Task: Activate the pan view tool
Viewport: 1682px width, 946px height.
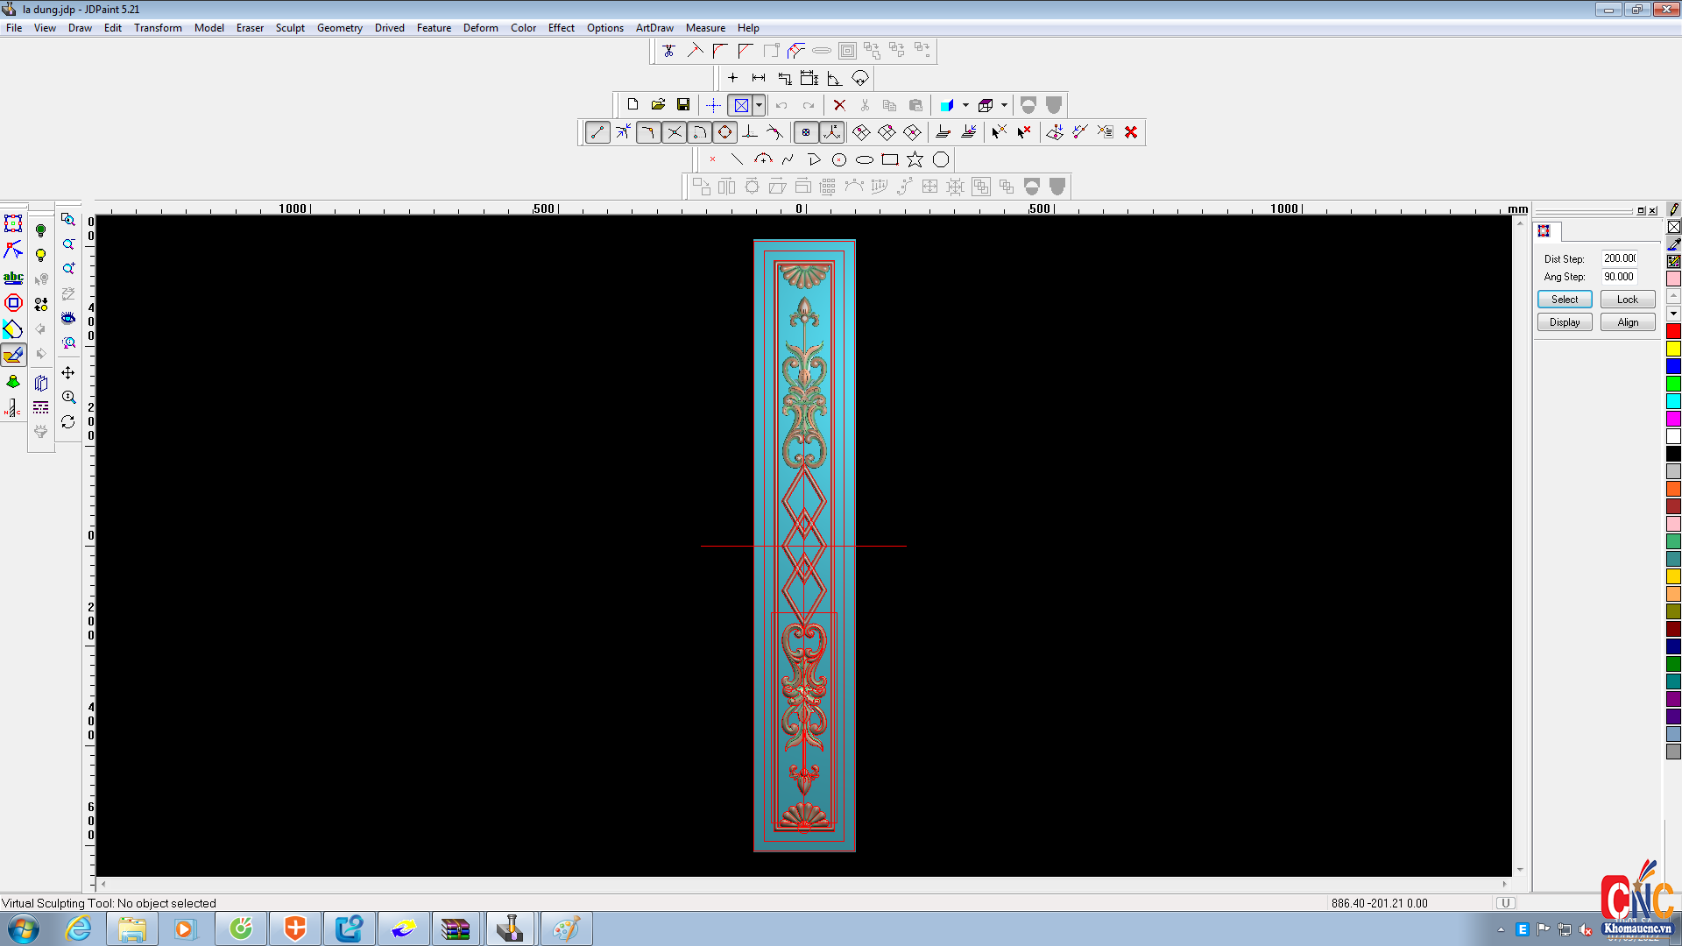Action: point(68,372)
